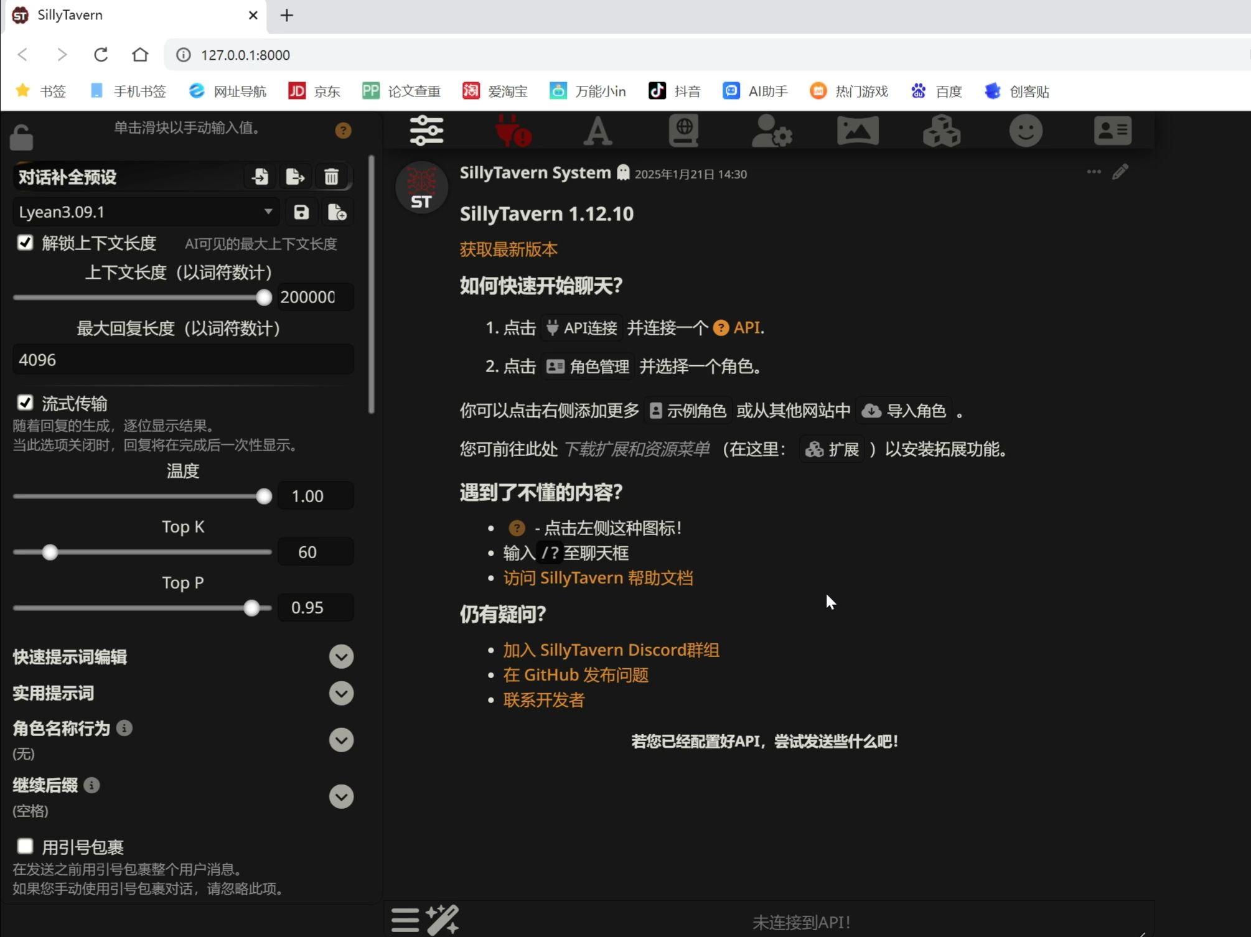Expand 快速提示词编辑 section
This screenshot has width=1251, height=937.
341,657
